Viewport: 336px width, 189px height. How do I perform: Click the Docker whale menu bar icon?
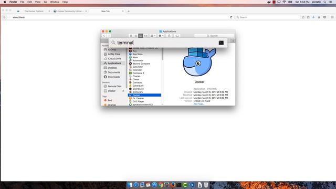coord(269,2)
